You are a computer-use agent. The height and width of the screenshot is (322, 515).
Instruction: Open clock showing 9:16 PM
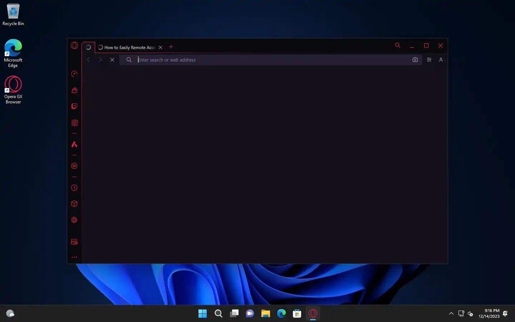coord(489,313)
